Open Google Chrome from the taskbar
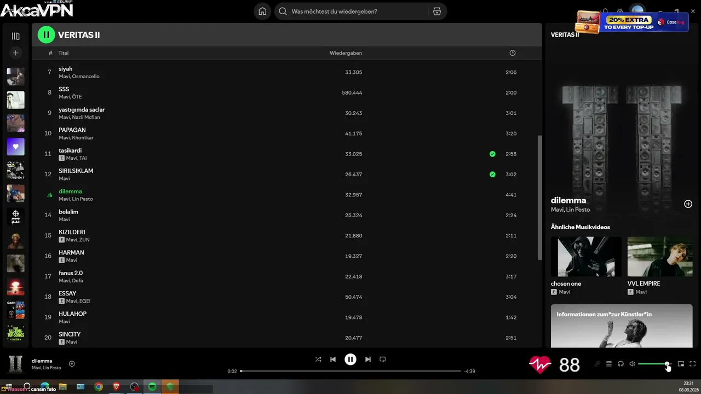Screen dimensions: 701x394 (x=99, y=387)
